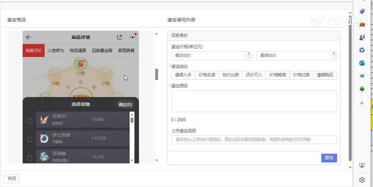
Task: Open the three-dots more menu
Action: (133, 37)
